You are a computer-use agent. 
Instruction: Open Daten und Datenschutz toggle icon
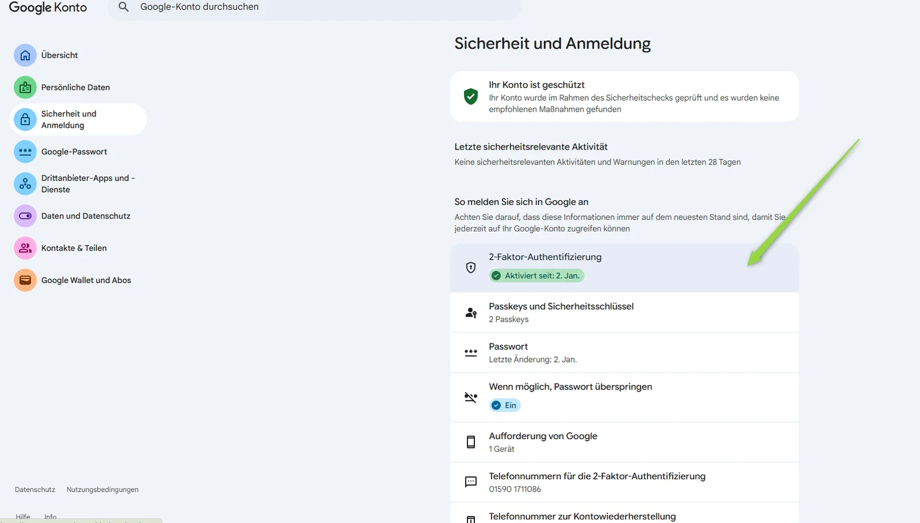tap(25, 216)
